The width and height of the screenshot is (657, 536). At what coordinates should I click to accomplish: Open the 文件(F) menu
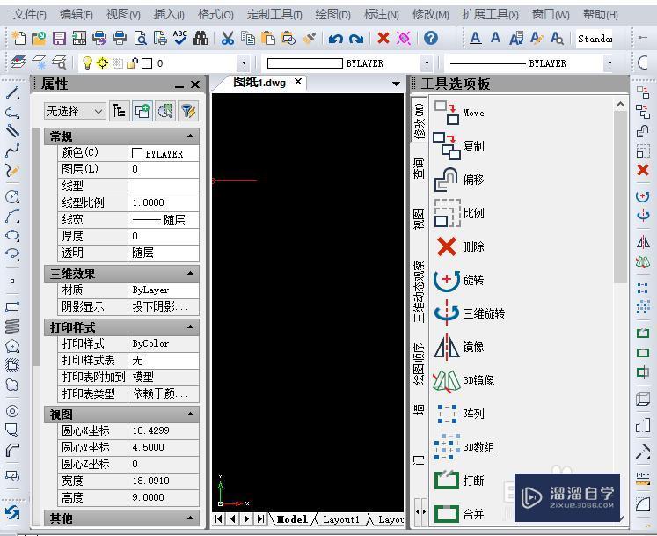[30, 15]
